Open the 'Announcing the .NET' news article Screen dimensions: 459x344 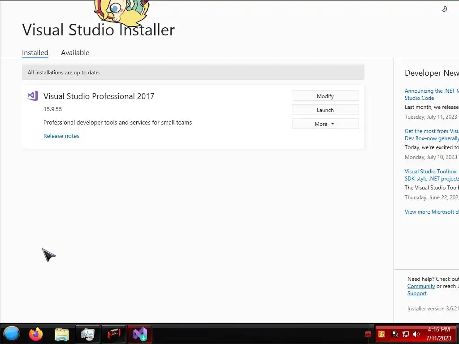coord(432,95)
